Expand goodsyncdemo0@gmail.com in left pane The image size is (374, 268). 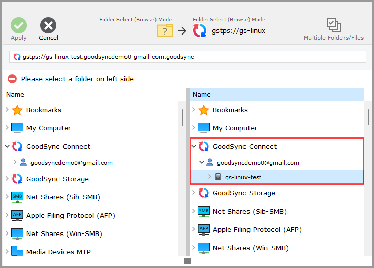coord(15,163)
